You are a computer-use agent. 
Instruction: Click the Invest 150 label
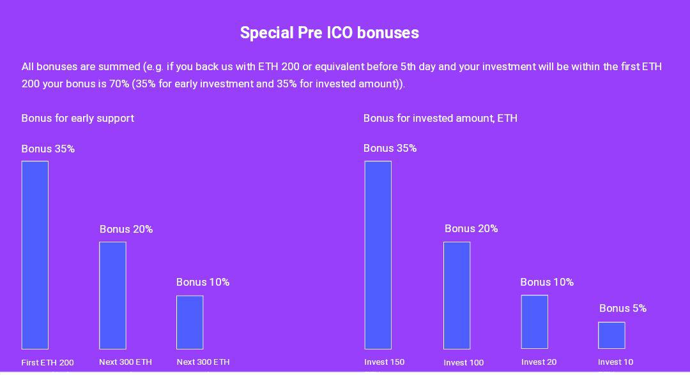click(x=384, y=362)
